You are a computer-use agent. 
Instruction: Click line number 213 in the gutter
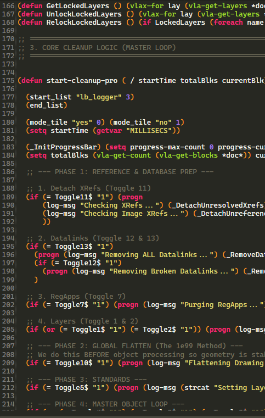8,396
